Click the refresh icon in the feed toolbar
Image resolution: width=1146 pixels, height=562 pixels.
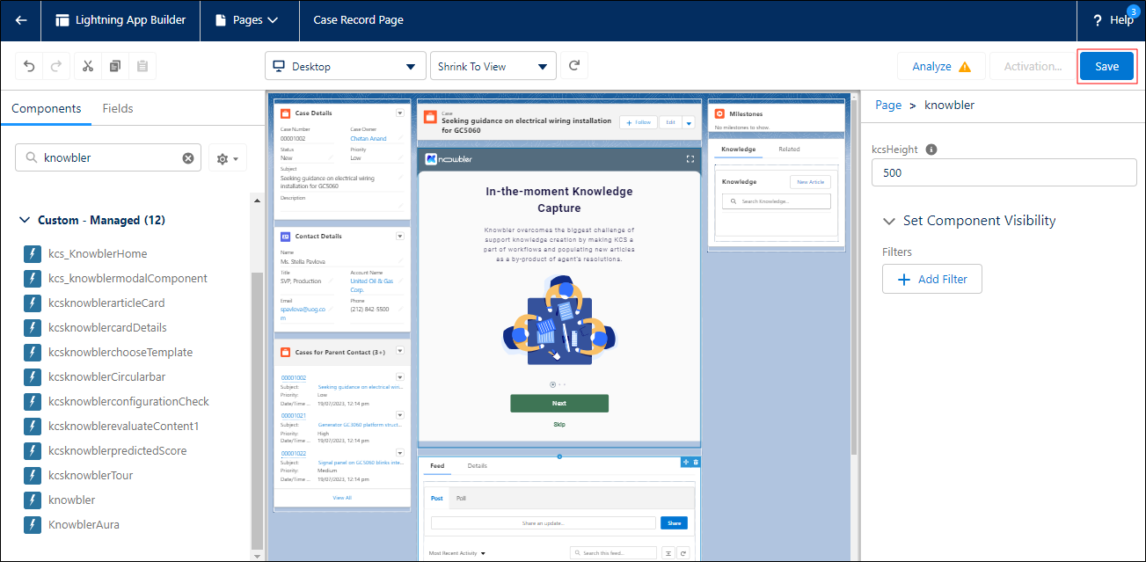tap(682, 553)
